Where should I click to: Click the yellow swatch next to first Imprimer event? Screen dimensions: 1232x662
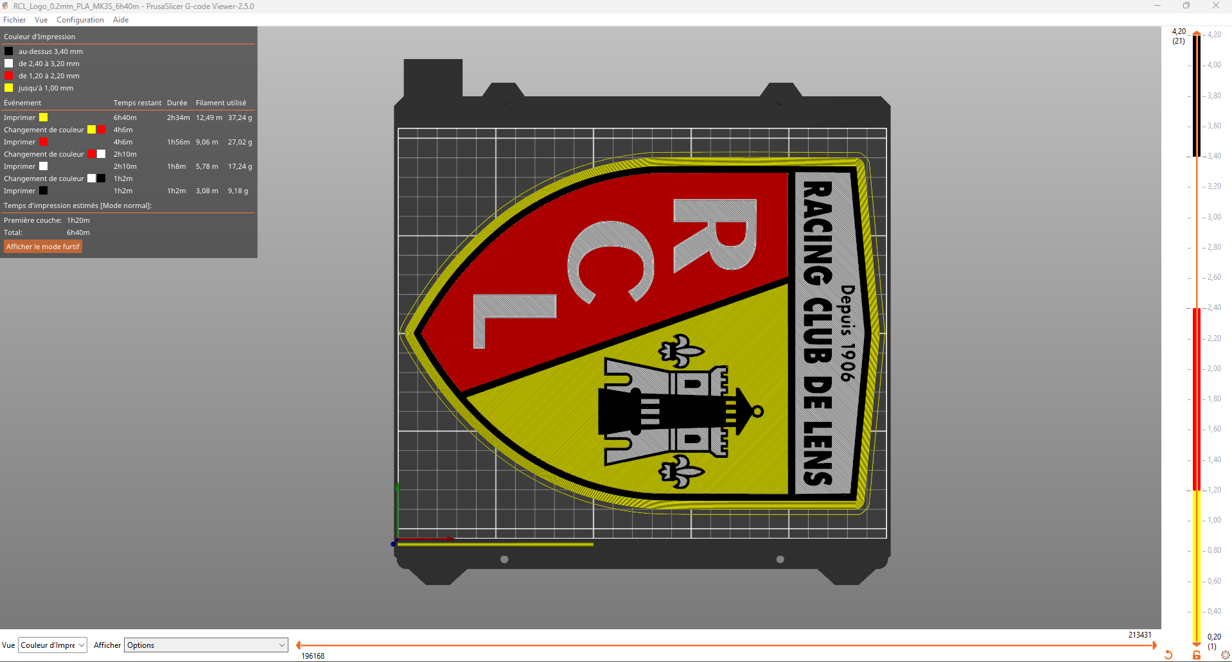[42, 118]
